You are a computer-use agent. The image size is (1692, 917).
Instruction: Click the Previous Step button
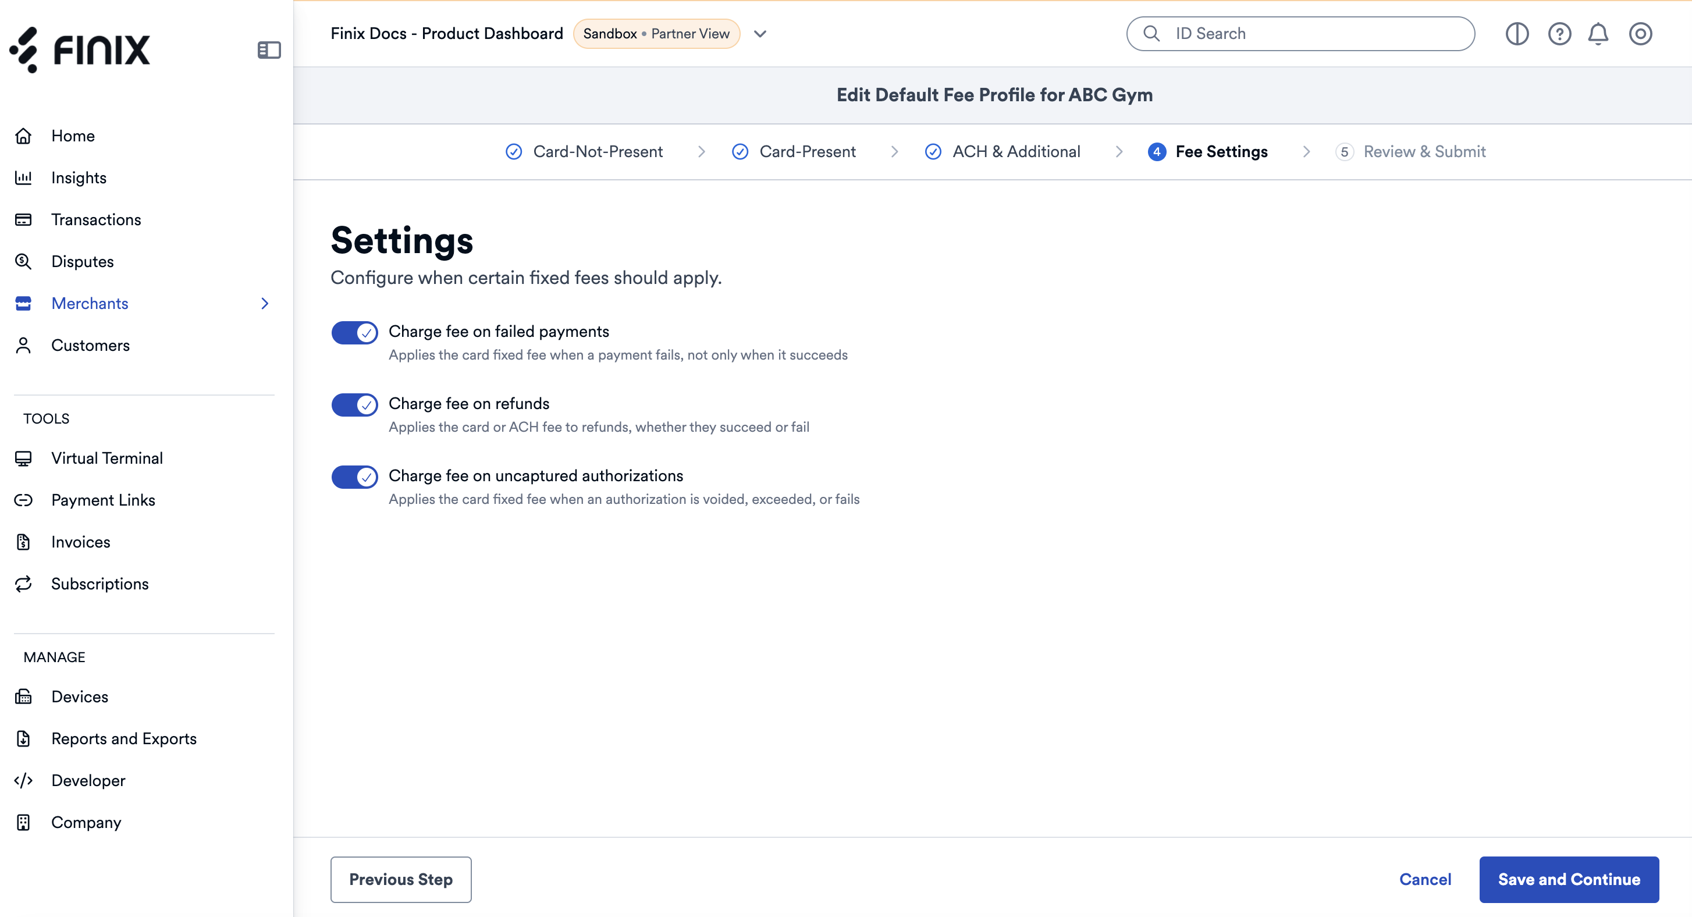pyautogui.click(x=401, y=880)
